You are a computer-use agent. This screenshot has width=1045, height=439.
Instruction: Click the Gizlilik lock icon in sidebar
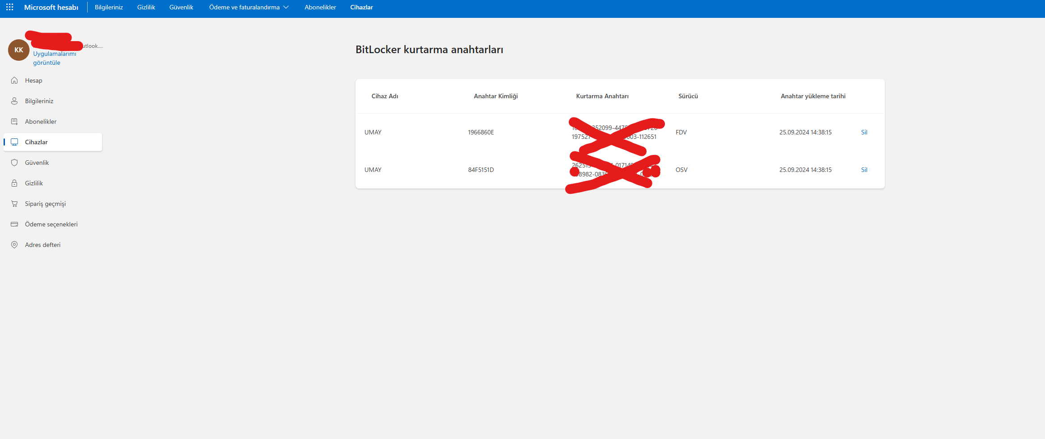pyautogui.click(x=14, y=183)
